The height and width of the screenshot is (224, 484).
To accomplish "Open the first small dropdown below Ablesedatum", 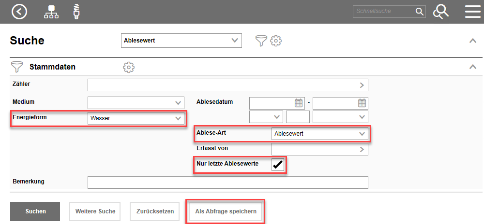I will pos(266,117).
